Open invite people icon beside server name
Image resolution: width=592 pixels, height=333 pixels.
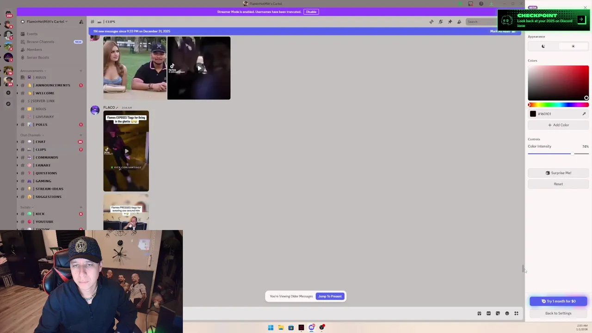coord(81,22)
